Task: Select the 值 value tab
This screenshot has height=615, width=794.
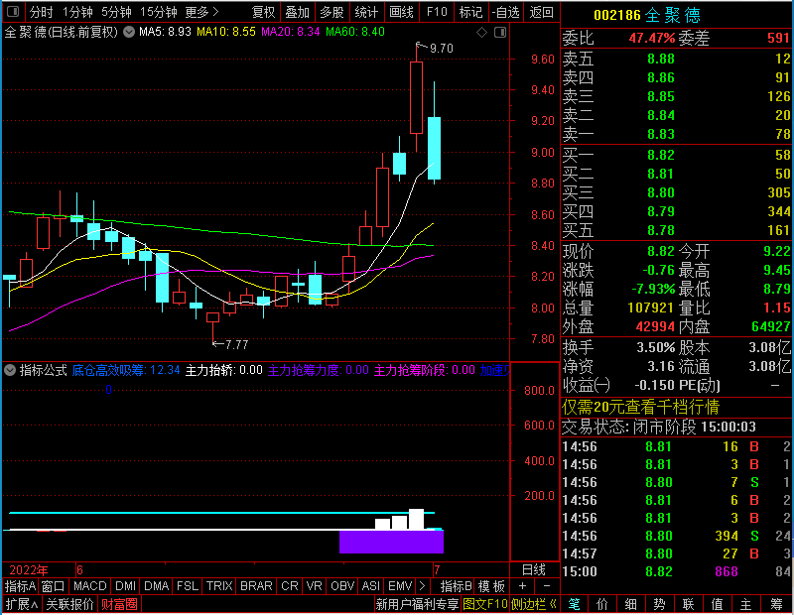Action: [x=717, y=604]
